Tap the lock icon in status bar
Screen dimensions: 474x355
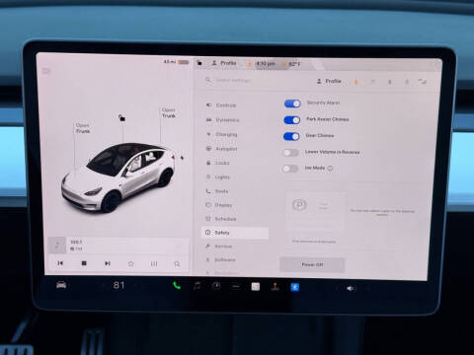pos(199,62)
